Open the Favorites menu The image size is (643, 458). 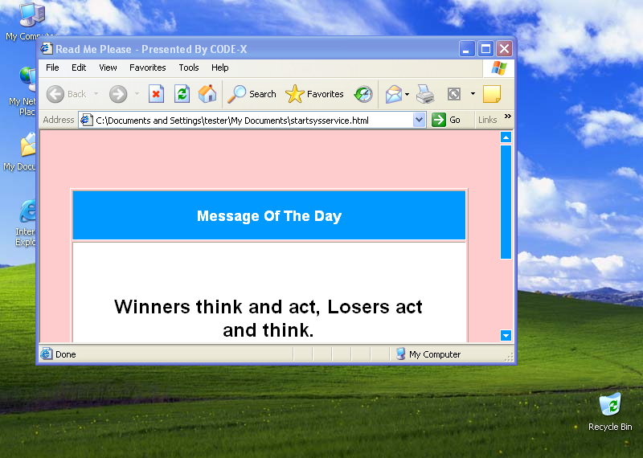pos(148,67)
